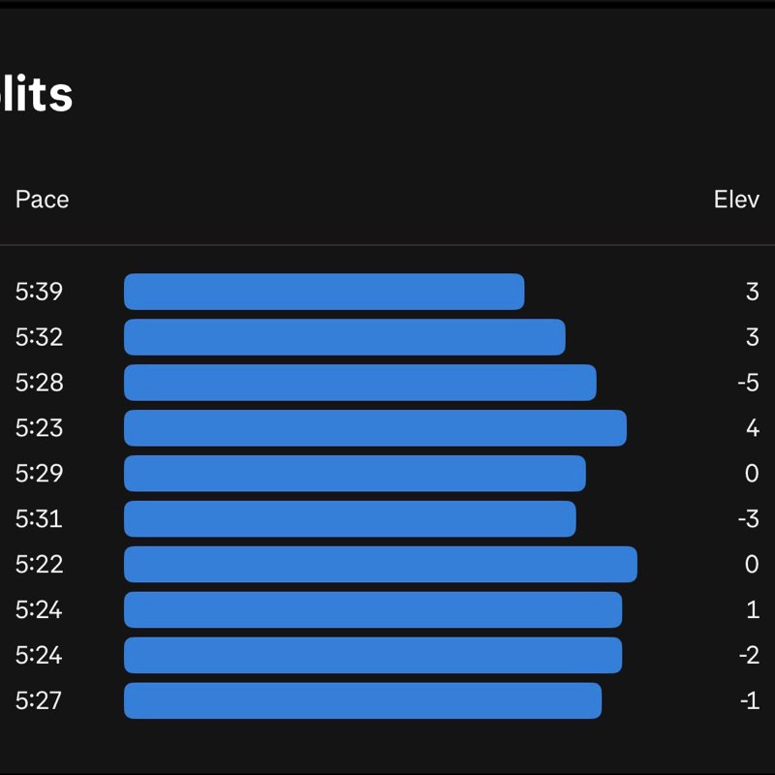Select the -2 elevation value
Image resolution: width=775 pixels, height=775 pixels.
(x=748, y=656)
